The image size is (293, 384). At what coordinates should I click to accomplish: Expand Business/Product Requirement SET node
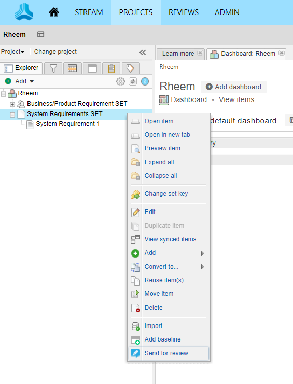click(12, 104)
